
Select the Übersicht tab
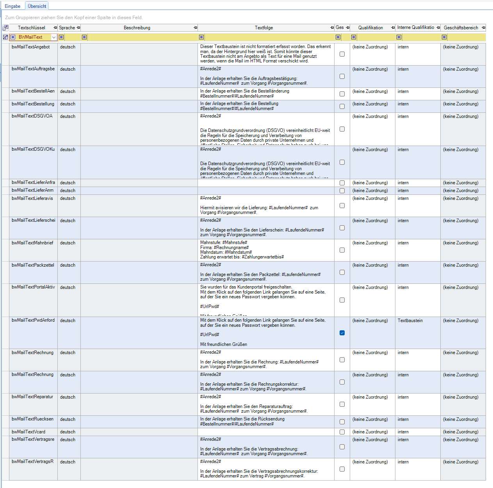point(37,6)
